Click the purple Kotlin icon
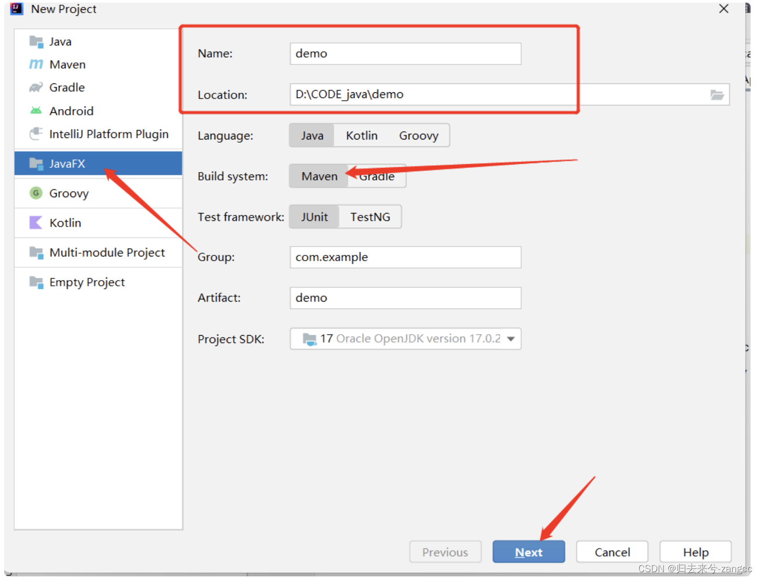This screenshot has height=579, width=760. coord(36,222)
